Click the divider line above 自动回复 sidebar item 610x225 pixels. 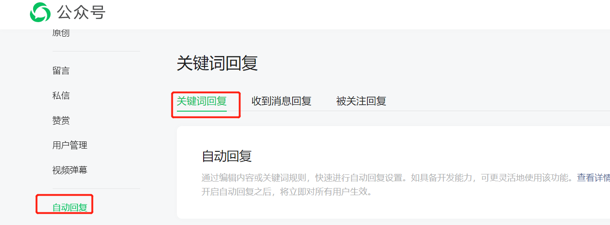click(x=96, y=188)
